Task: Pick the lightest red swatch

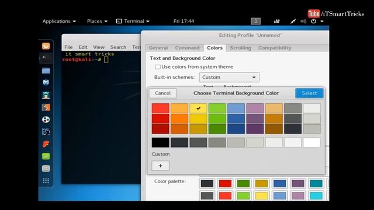Action: tap(161, 108)
